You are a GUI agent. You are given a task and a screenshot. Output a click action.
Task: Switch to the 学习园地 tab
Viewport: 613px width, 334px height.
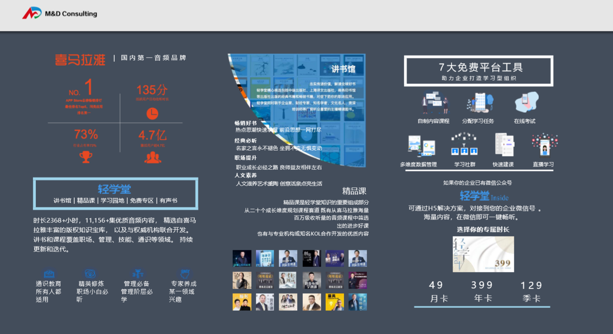click(113, 200)
